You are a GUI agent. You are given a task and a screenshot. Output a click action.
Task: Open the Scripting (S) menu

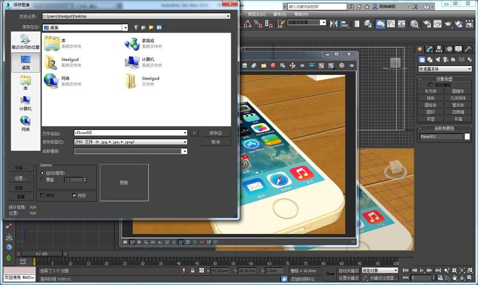click(x=279, y=14)
